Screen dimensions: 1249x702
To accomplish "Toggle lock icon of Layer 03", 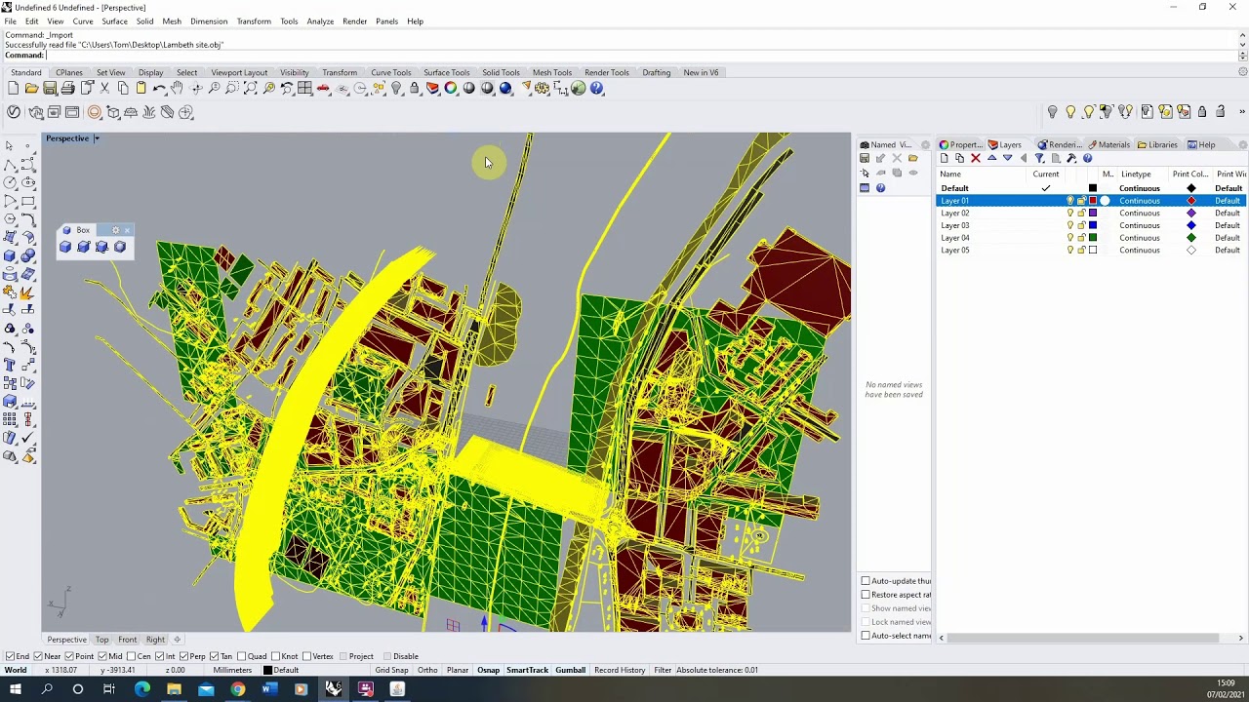I will pyautogui.click(x=1081, y=225).
